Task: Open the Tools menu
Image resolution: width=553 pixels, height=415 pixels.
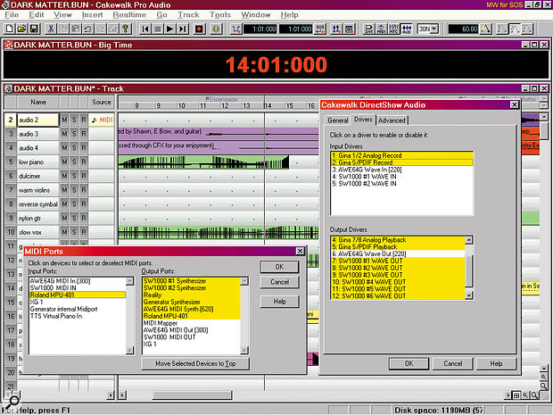Action: 220,15
